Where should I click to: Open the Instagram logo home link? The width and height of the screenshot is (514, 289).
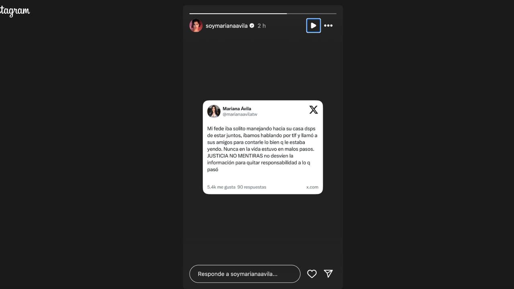click(15, 11)
